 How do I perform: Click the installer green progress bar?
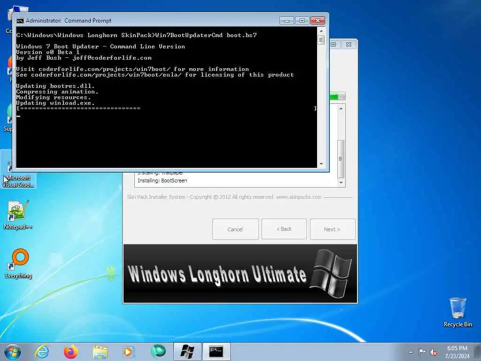point(337,97)
